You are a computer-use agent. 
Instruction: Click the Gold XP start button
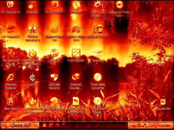click(x=20, y=126)
